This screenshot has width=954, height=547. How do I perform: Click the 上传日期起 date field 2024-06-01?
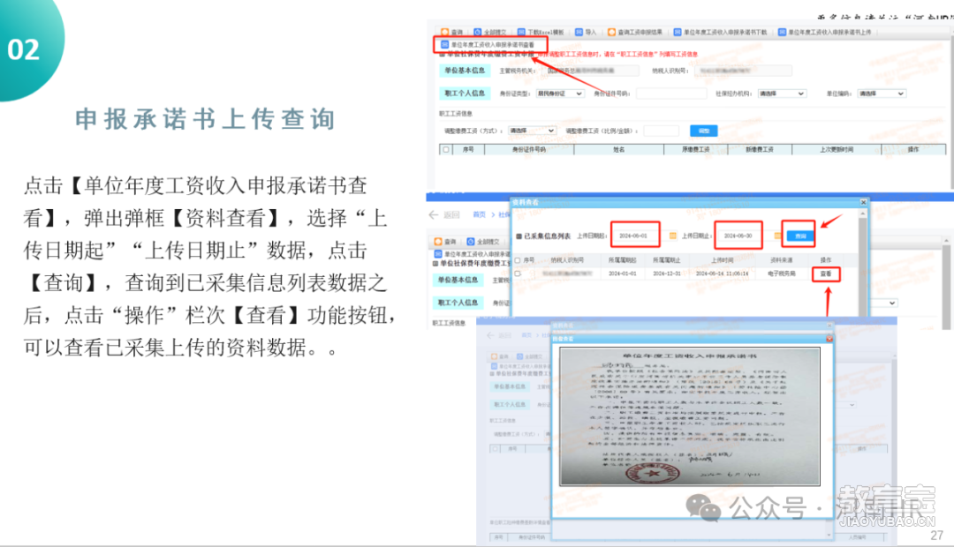pyautogui.click(x=635, y=236)
